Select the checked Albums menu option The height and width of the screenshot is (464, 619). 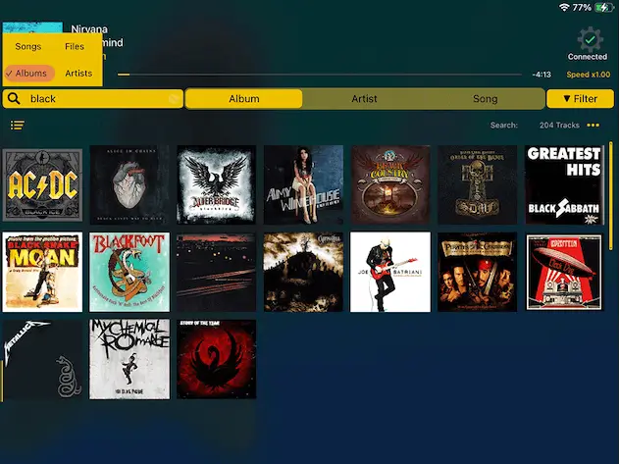[29, 73]
